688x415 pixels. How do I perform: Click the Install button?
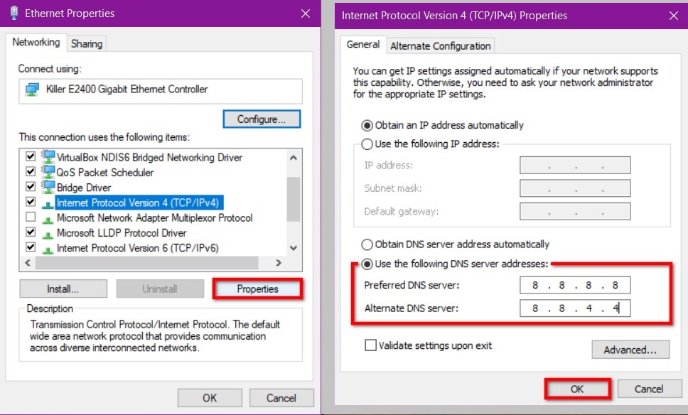[63, 289]
